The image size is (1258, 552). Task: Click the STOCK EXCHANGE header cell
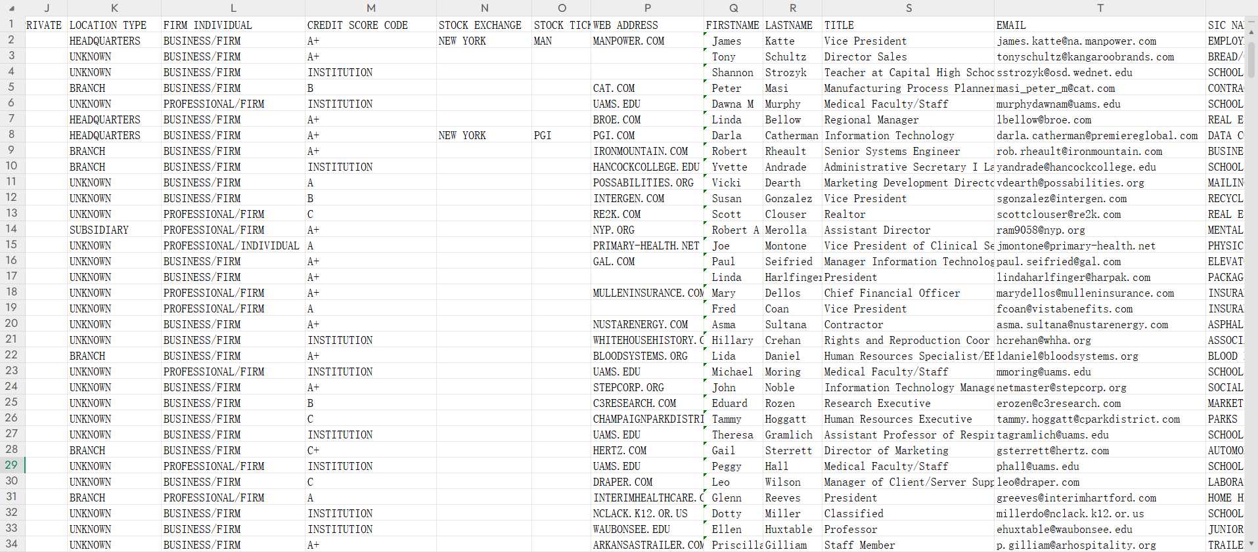click(x=484, y=24)
